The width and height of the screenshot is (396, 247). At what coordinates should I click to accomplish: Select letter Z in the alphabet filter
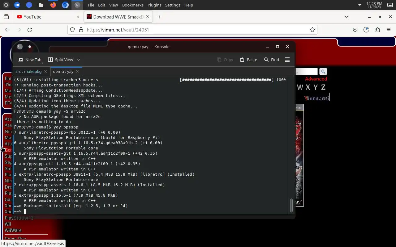323,87
